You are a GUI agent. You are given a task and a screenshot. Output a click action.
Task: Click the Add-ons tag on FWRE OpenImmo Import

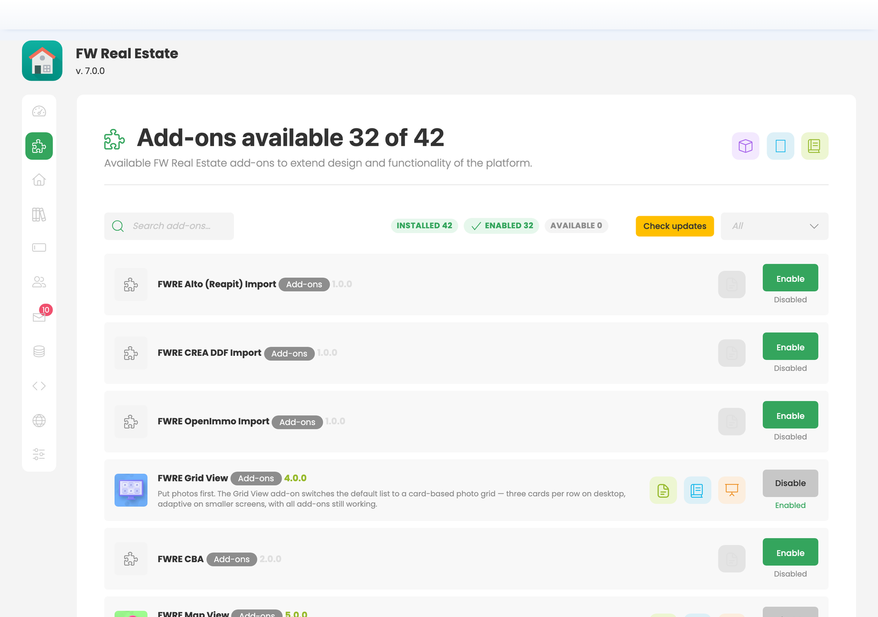coord(297,422)
